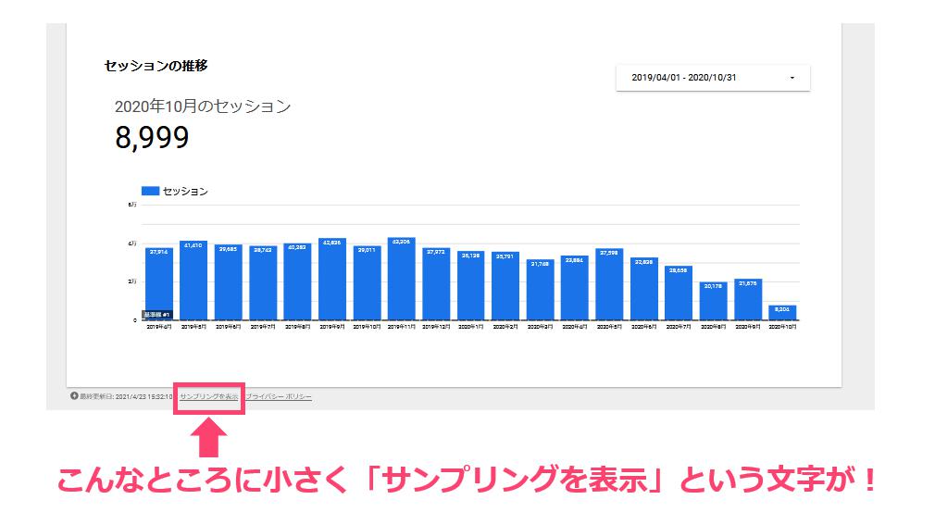935x512 pixels.
Task: Click the scorecard value 8,999
Action: (x=152, y=138)
